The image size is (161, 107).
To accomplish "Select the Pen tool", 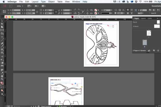I will pos(2,43).
